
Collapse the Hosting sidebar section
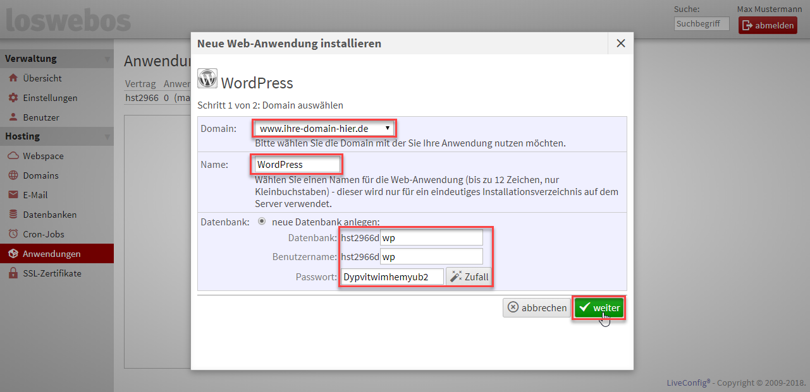107,137
